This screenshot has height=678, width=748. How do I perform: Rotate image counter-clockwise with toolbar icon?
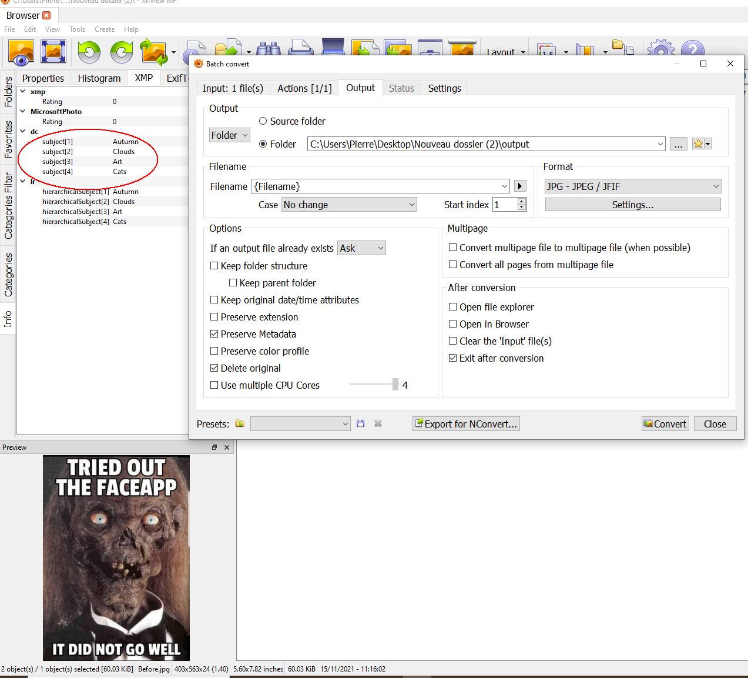(x=89, y=52)
